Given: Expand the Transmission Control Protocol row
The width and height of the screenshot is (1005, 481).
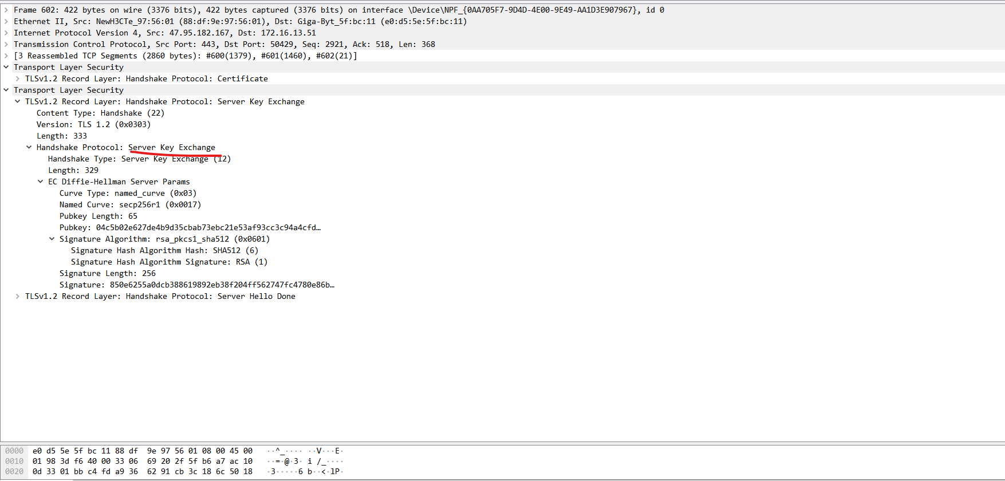Looking at the screenshot, I should (6, 44).
